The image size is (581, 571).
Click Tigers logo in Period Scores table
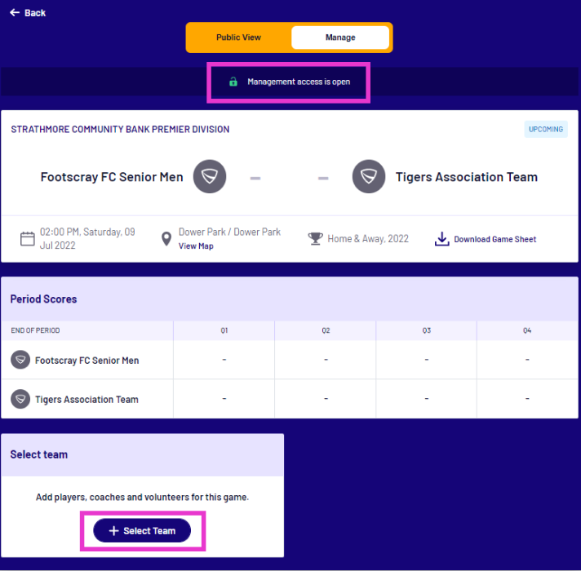(20, 399)
